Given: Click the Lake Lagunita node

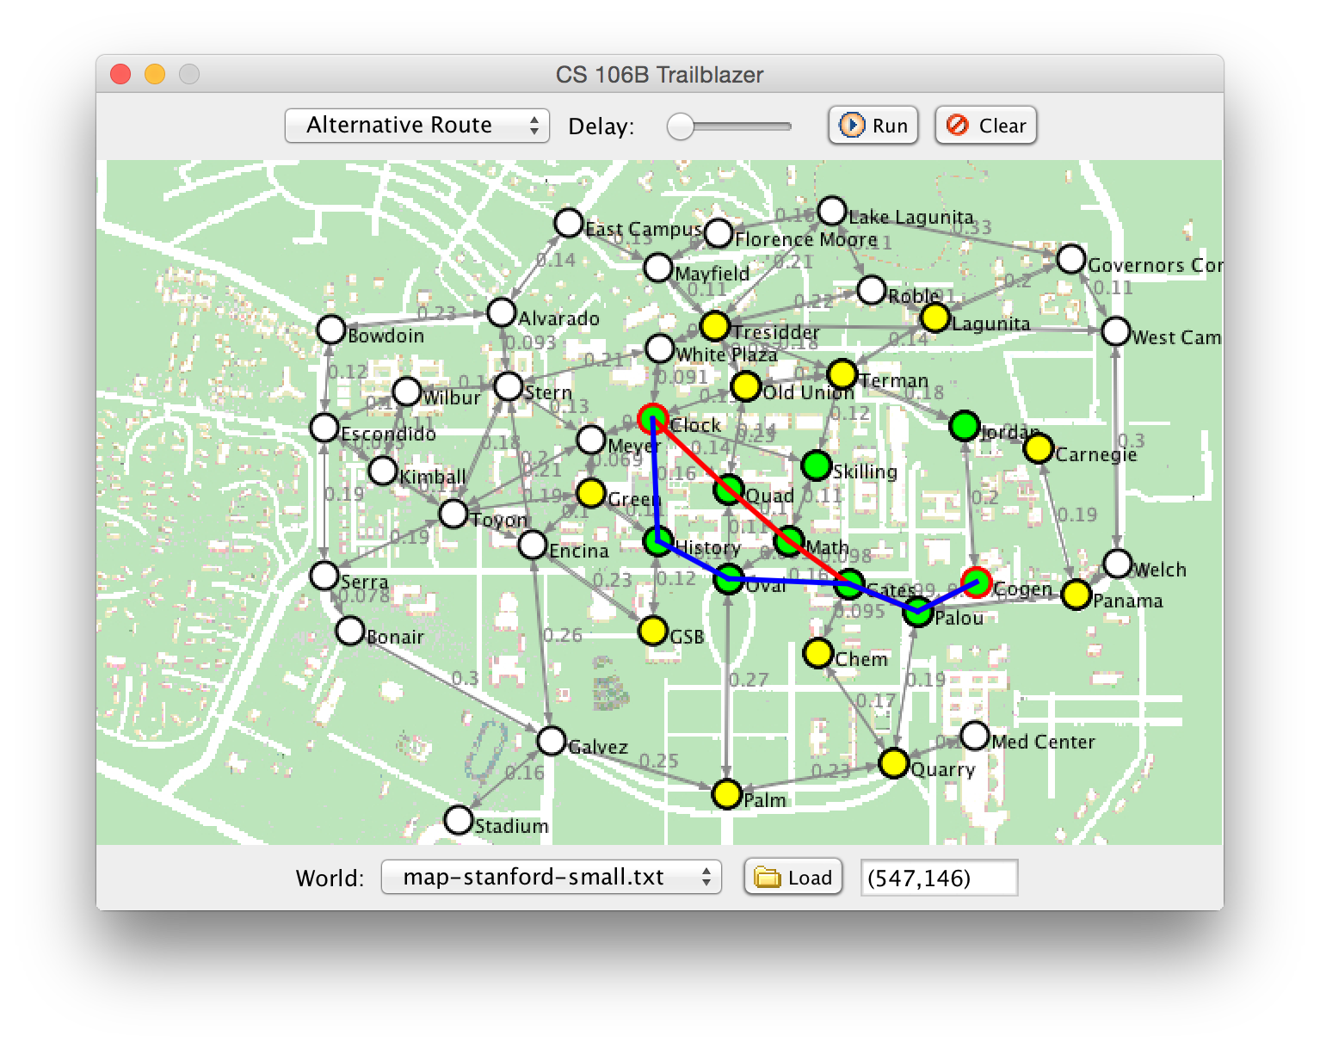Looking at the screenshot, I should coord(832,211).
